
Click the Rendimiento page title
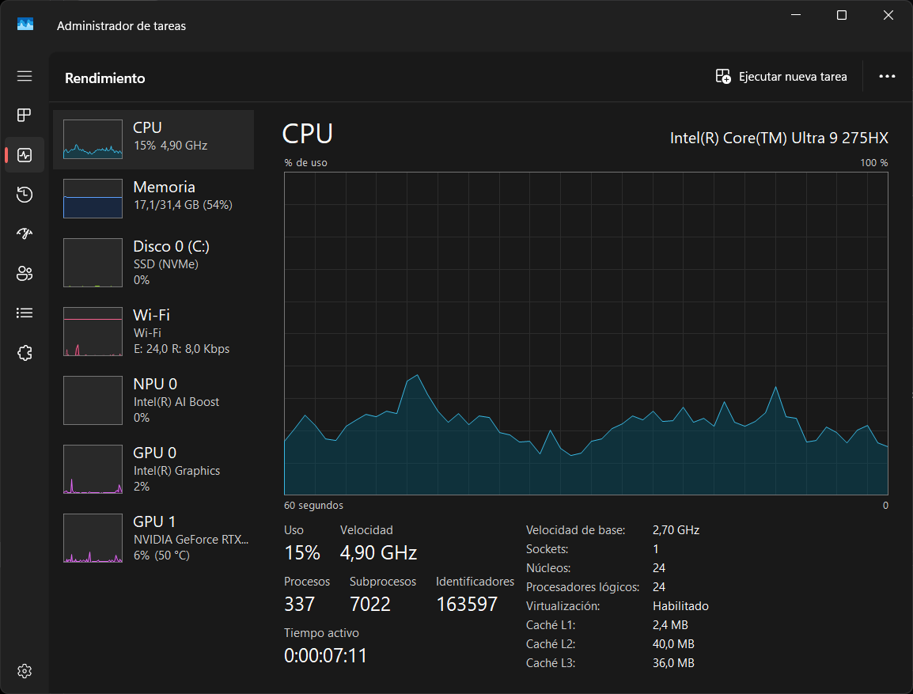point(104,78)
